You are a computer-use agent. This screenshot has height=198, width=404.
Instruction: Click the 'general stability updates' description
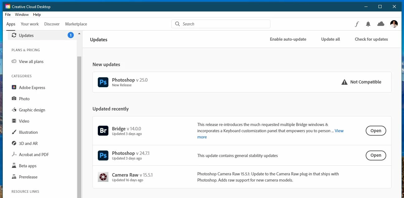(237, 155)
